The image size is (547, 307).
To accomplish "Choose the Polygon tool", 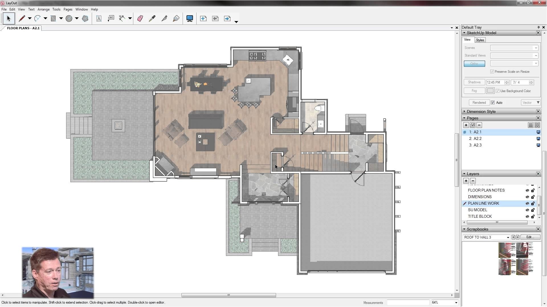I will [85, 18].
